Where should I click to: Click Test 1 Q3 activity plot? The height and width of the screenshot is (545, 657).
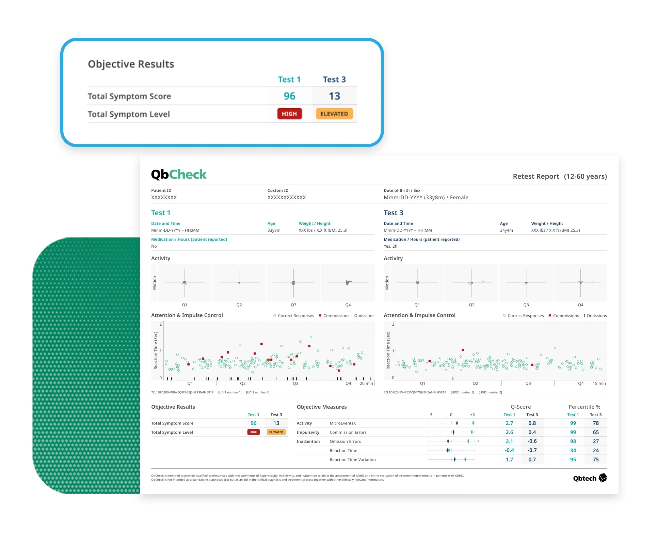coord(293,283)
